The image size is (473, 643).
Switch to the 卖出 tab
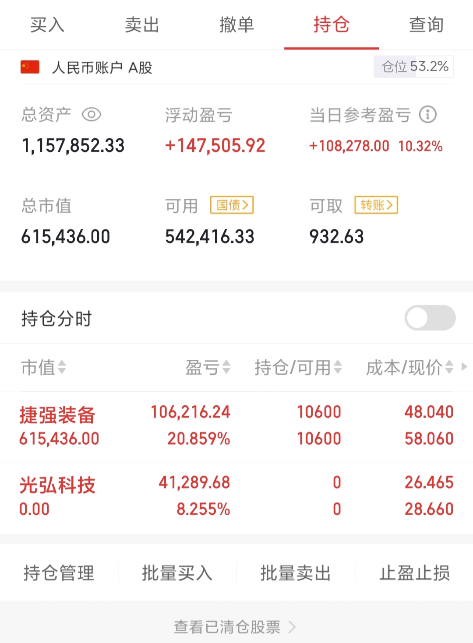pos(142,25)
